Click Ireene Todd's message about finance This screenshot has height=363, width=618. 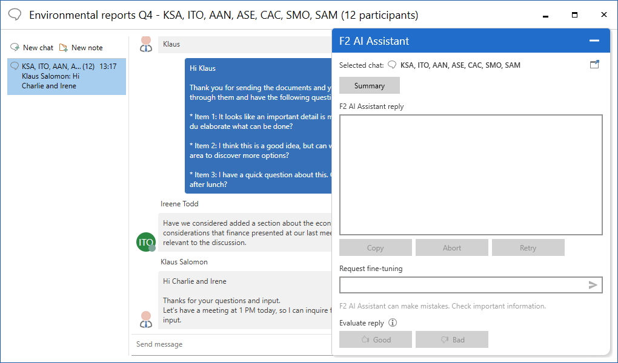point(245,233)
